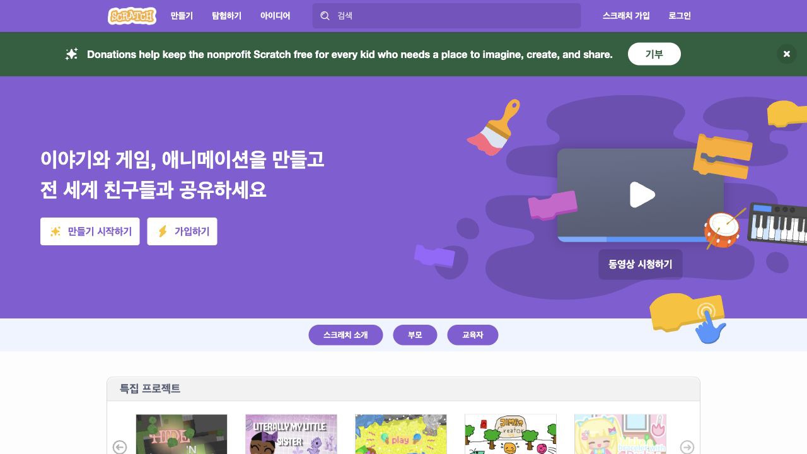Screen dimensions: 807x454
Task: Open the Literally My Little Sister thumbnail
Action: pyautogui.click(x=291, y=434)
